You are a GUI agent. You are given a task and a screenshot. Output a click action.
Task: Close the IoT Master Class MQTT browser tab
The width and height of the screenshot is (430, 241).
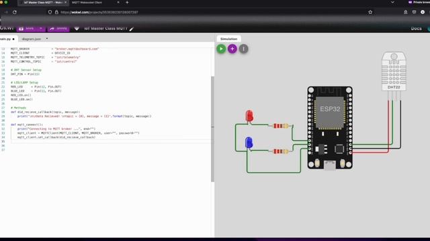coord(66,2)
